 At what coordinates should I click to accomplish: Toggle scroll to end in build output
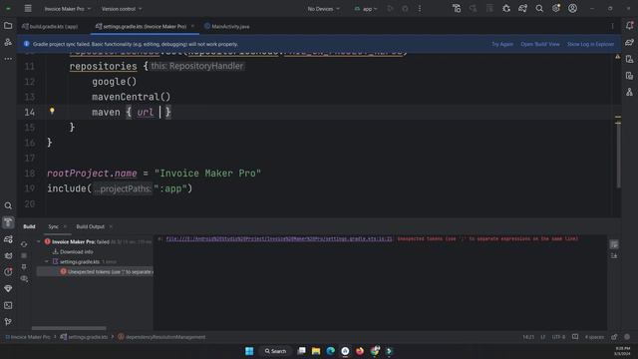(x=614, y=255)
